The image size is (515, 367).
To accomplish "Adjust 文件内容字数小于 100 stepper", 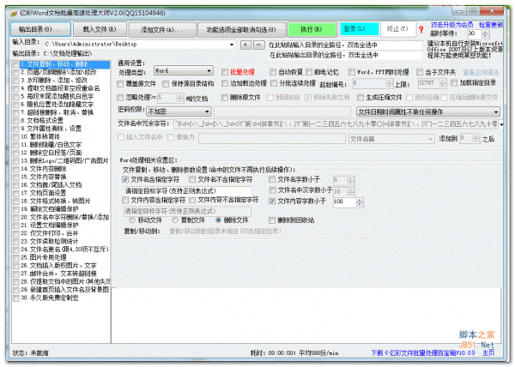I will (360, 202).
